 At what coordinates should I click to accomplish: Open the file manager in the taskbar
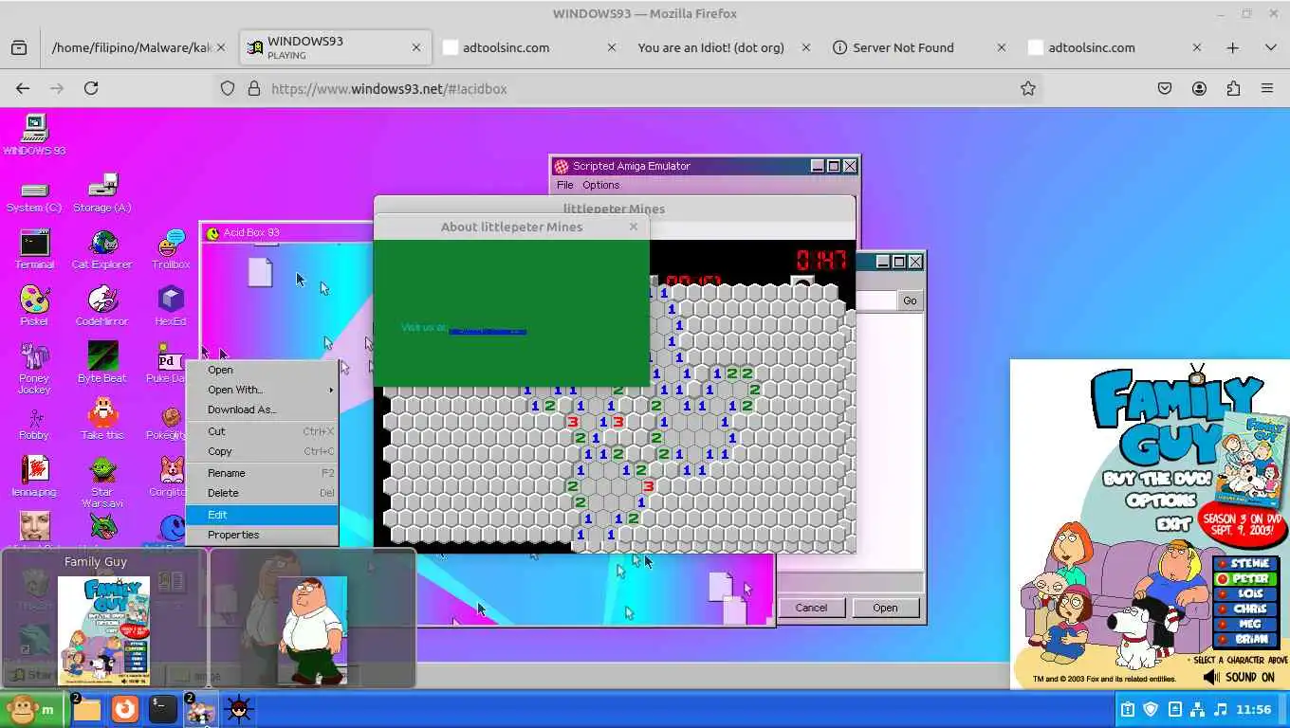point(86,709)
